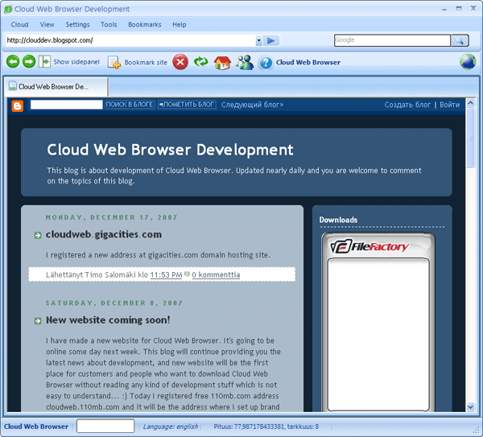
Task: Click the Saturday, December 8, 2007 date header
Action: click(x=114, y=303)
